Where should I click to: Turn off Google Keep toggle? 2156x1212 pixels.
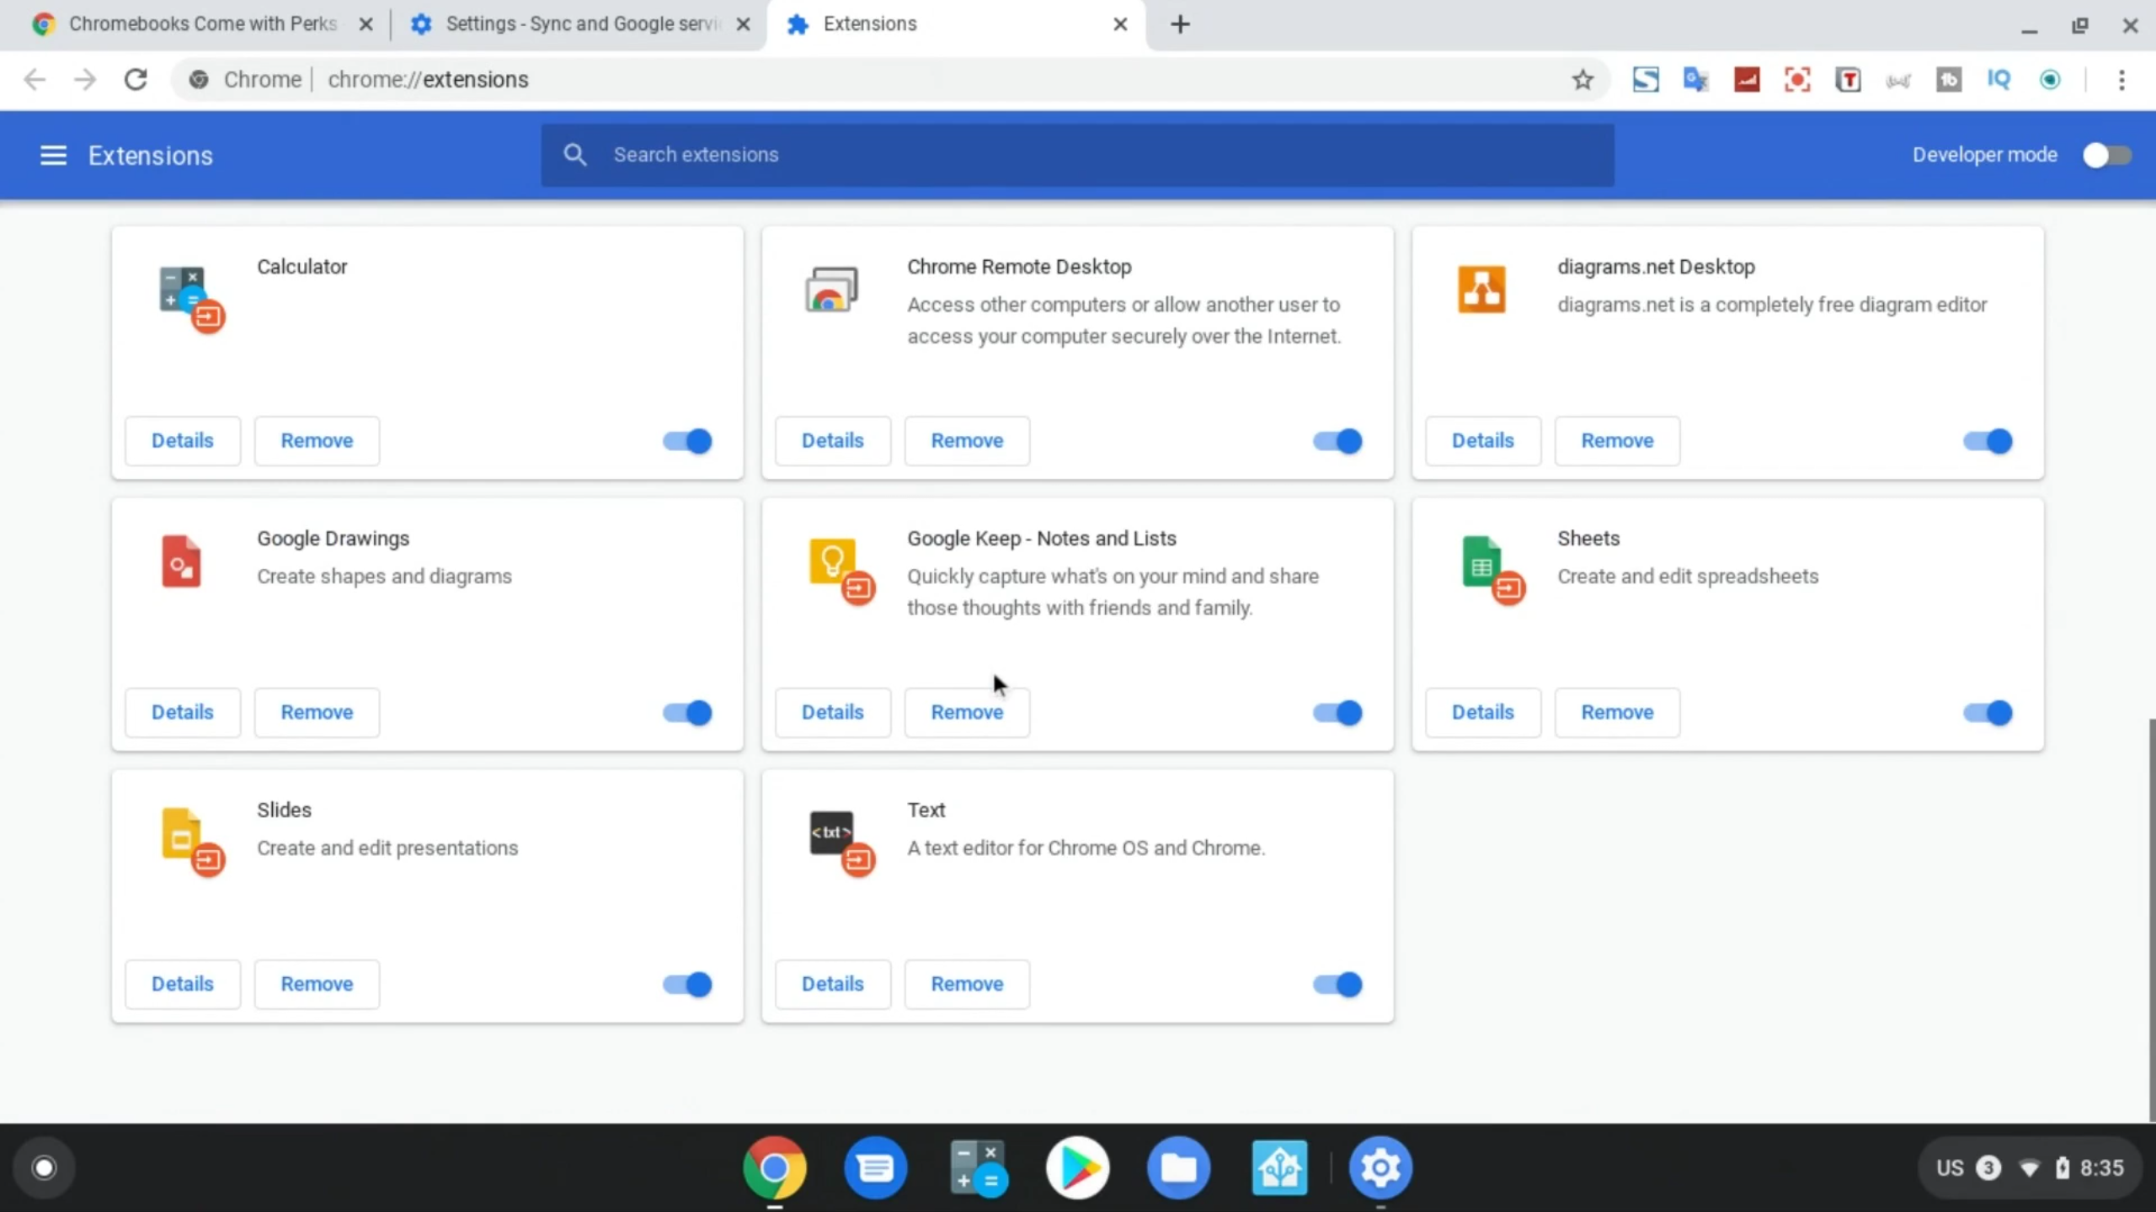(1337, 713)
